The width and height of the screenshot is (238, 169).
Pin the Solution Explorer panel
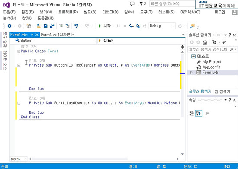pyautogui.click(x=230, y=35)
